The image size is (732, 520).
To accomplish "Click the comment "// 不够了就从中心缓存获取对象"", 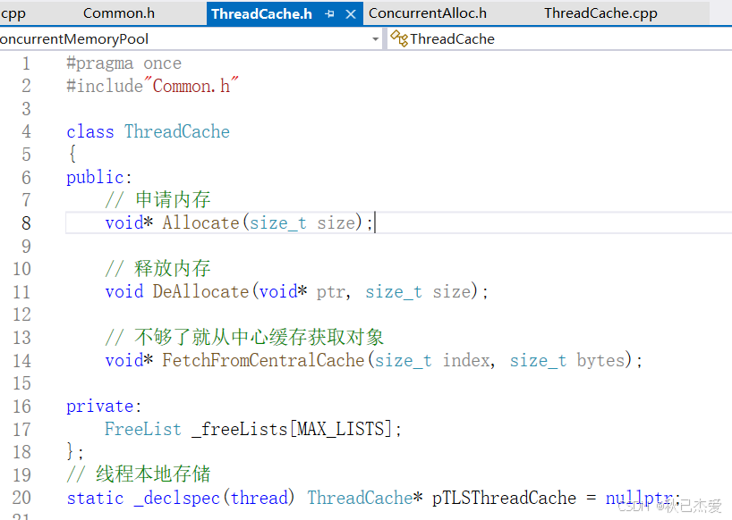I will (x=244, y=338).
